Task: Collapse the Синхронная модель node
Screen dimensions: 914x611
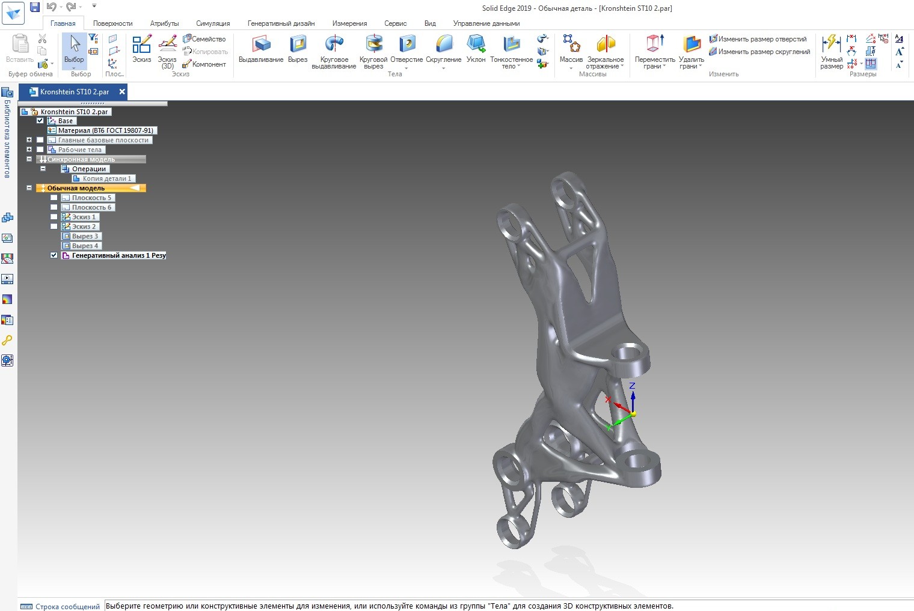Action: pyautogui.click(x=29, y=159)
